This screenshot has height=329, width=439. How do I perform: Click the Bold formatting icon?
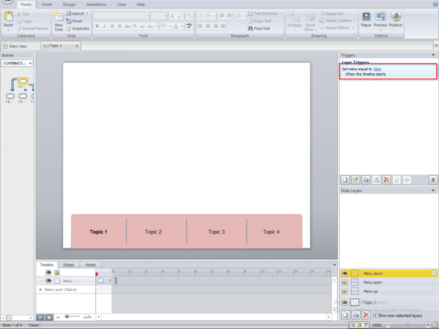click(97, 26)
